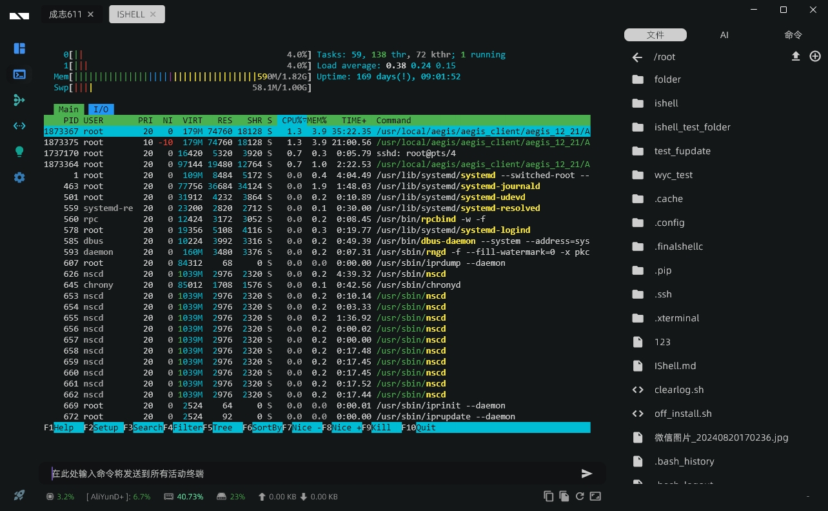Open the lightbulb tips icon in sidebar
The image size is (828, 511).
pos(19,152)
